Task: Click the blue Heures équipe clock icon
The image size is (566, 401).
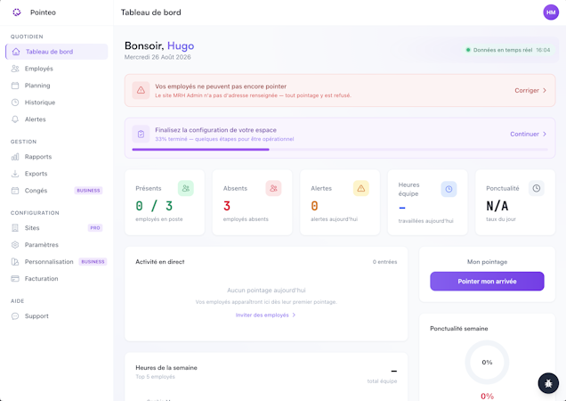Action: [x=449, y=189]
